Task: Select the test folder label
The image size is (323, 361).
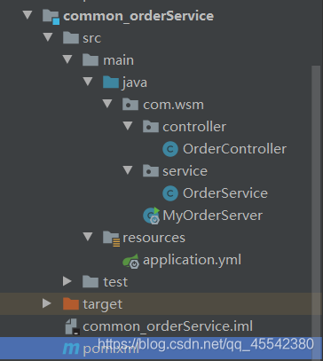Action: pos(115,282)
